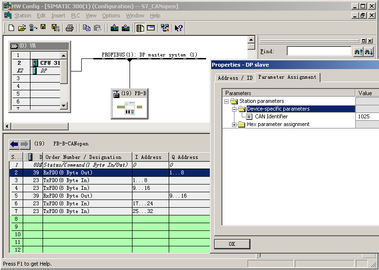Toggle the hardware Catalog view icon
Screen dimensions: 379x270
pos(140,28)
